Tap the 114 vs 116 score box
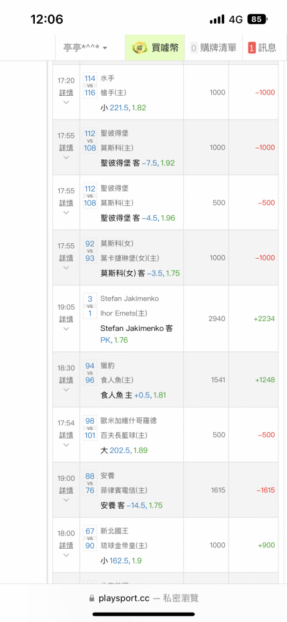Image resolution: width=287 pixels, height=622 pixels. pos(90,85)
